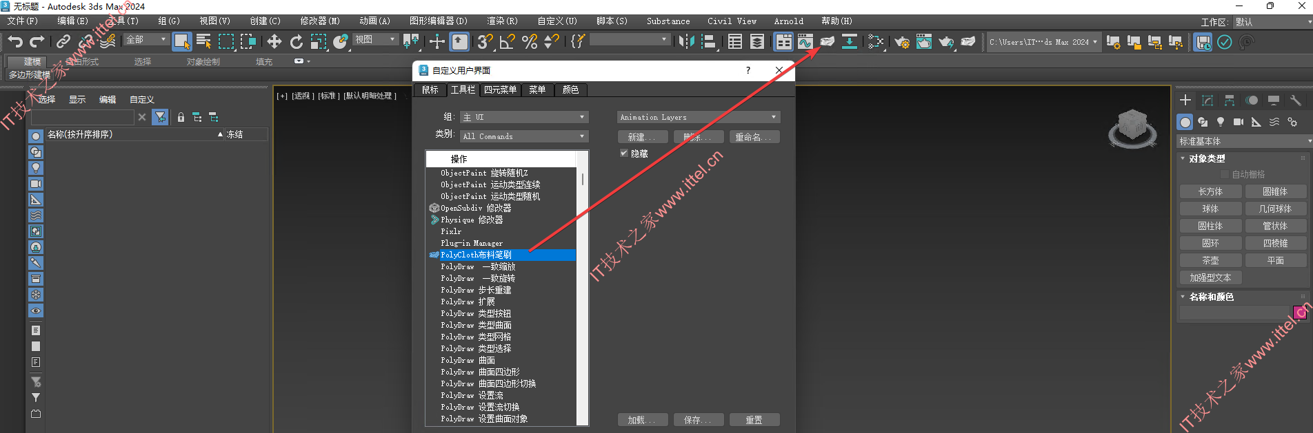Switch to the 四元菜单 tab
The height and width of the screenshot is (433, 1313).
click(500, 89)
